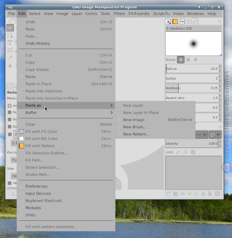Open Keyboard Shortcuts from Edit menu
The image size is (232, 238).
click(x=66, y=201)
